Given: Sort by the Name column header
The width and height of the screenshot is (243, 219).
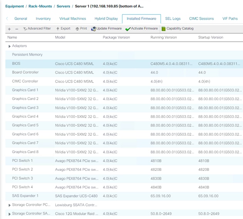Looking at the screenshot, I should pyautogui.click(x=12, y=37).
